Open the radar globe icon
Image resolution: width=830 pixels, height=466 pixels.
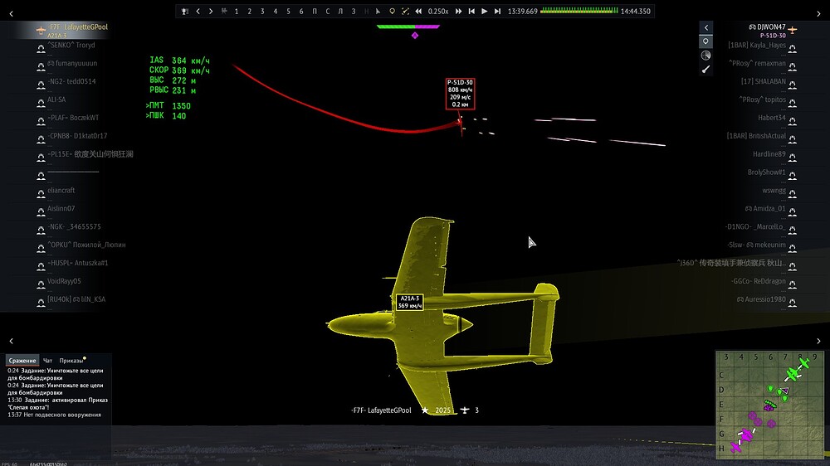pyautogui.click(x=706, y=55)
